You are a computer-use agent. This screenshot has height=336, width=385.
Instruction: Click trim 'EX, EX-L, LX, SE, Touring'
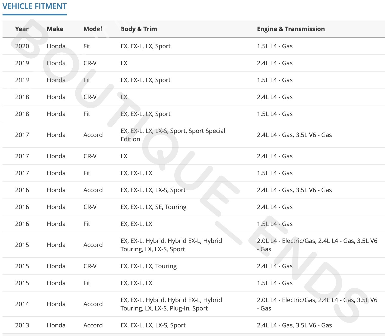154,207
